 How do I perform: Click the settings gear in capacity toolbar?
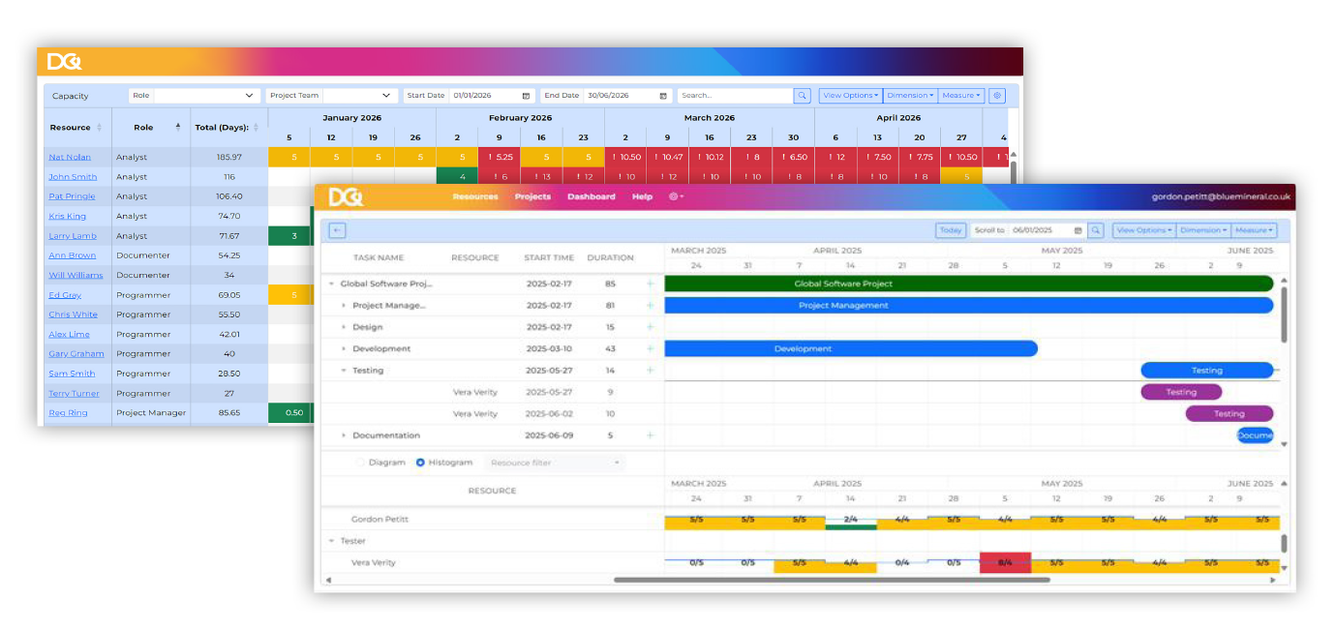(997, 96)
